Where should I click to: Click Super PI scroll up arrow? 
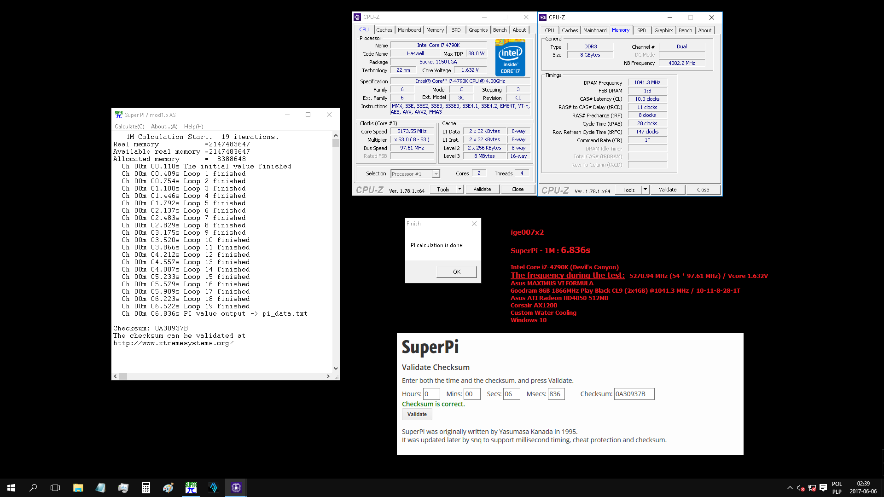336,135
